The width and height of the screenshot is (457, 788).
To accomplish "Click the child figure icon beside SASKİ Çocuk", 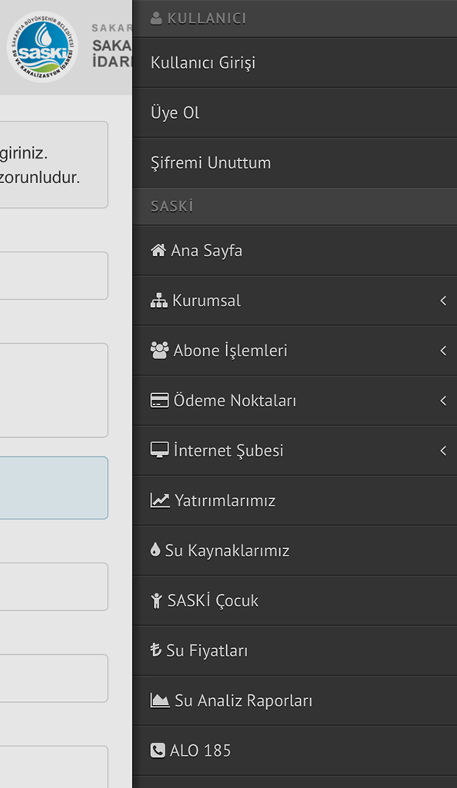I will (158, 600).
